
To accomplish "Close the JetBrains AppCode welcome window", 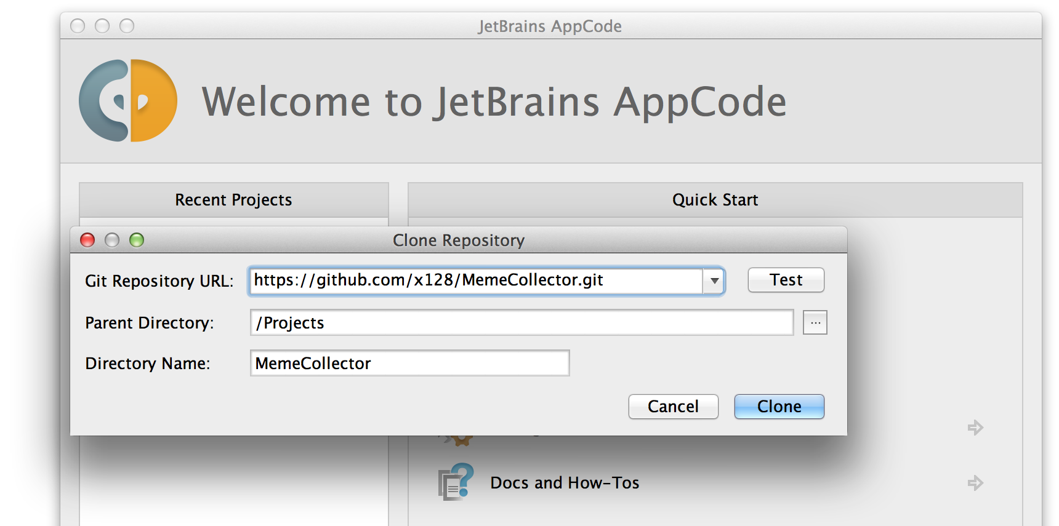I will coord(78,26).
